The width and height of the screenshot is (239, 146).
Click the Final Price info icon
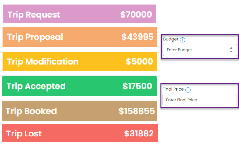click(x=188, y=90)
